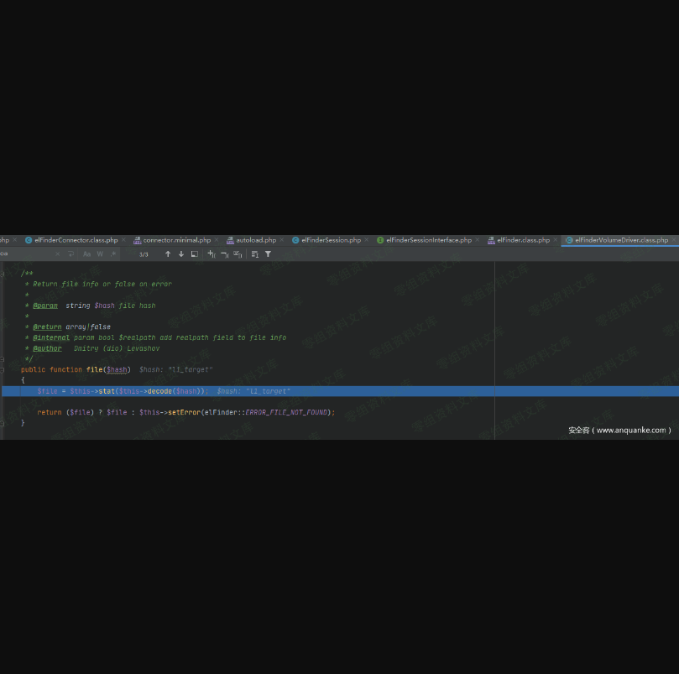Image resolution: width=679 pixels, height=674 pixels.
Task: Go to previous search occurrence arrow
Action: click(168, 254)
